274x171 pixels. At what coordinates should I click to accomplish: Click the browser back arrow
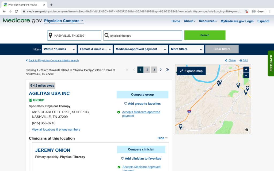pyautogui.click(x=4, y=11)
